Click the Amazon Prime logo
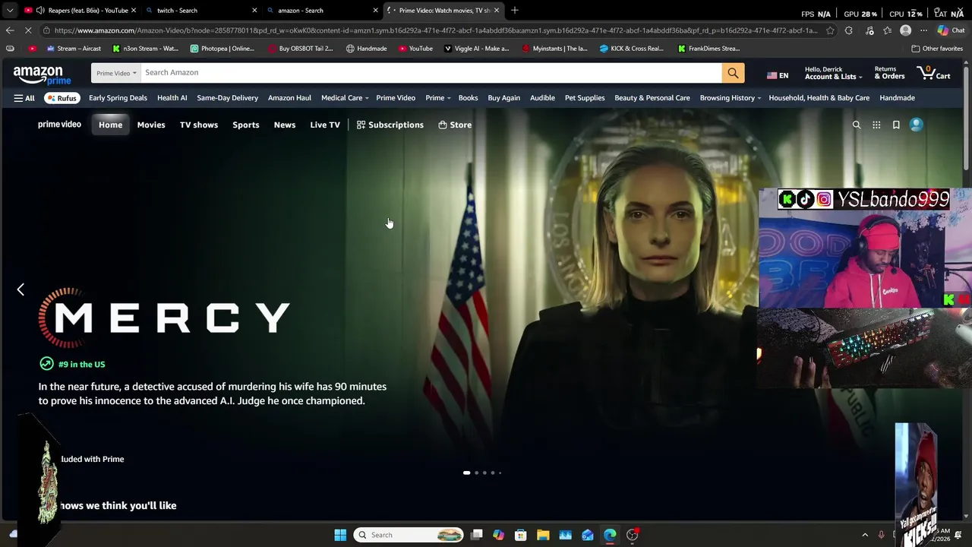Screen dimensions: 972x547 (x=42, y=74)
